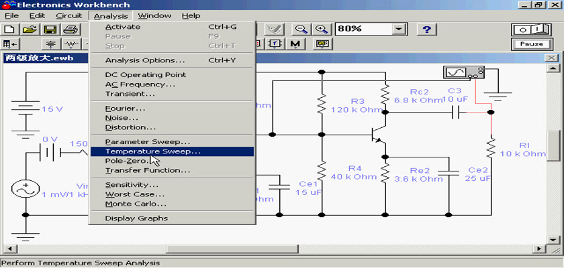
Task: Click the R4 40 k Ohm label
Action: 354,173
